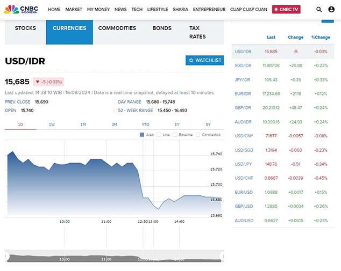Select the YTD chart range tab
This screenshot has height=271, width=341.
click(x=146, y=124)
